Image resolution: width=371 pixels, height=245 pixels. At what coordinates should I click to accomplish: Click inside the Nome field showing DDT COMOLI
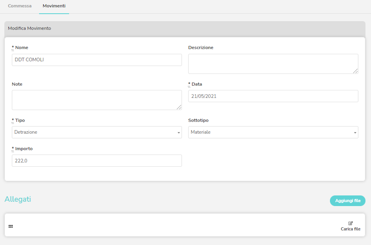(x=97, y=60)
